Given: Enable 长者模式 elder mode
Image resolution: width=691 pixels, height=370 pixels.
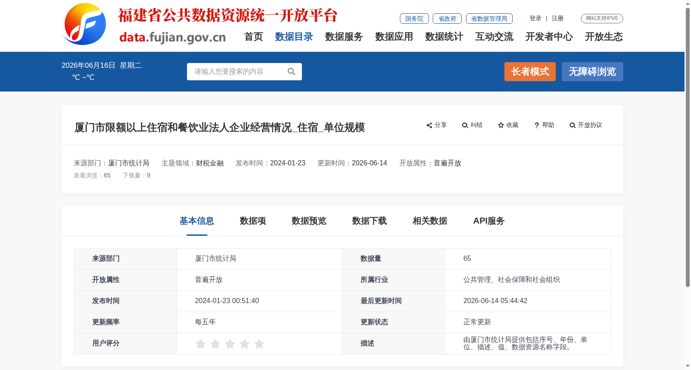Looking at the screenshot, I should click(x=530, y=72).
